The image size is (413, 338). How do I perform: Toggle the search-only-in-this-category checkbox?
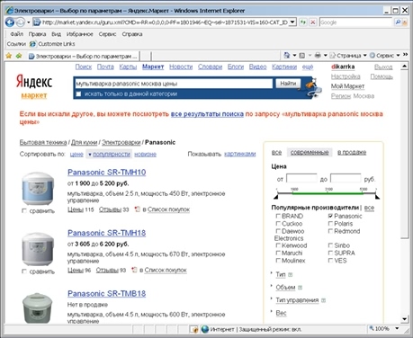coord(78,94)
